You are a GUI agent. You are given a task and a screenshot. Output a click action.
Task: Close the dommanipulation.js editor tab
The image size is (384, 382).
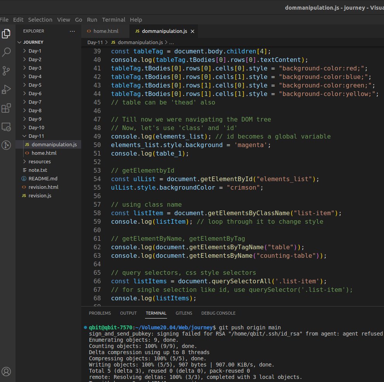[x=193, y=31]
